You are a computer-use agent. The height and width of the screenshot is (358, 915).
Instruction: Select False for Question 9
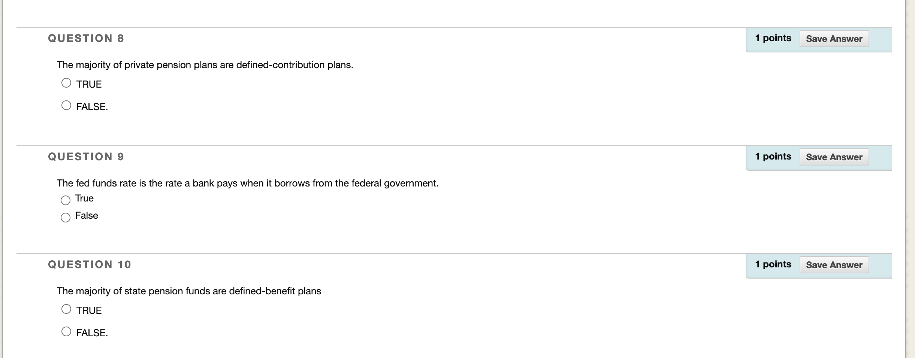(66, 217)
